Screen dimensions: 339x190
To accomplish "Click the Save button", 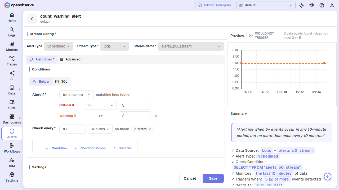I will coord(213,178).
